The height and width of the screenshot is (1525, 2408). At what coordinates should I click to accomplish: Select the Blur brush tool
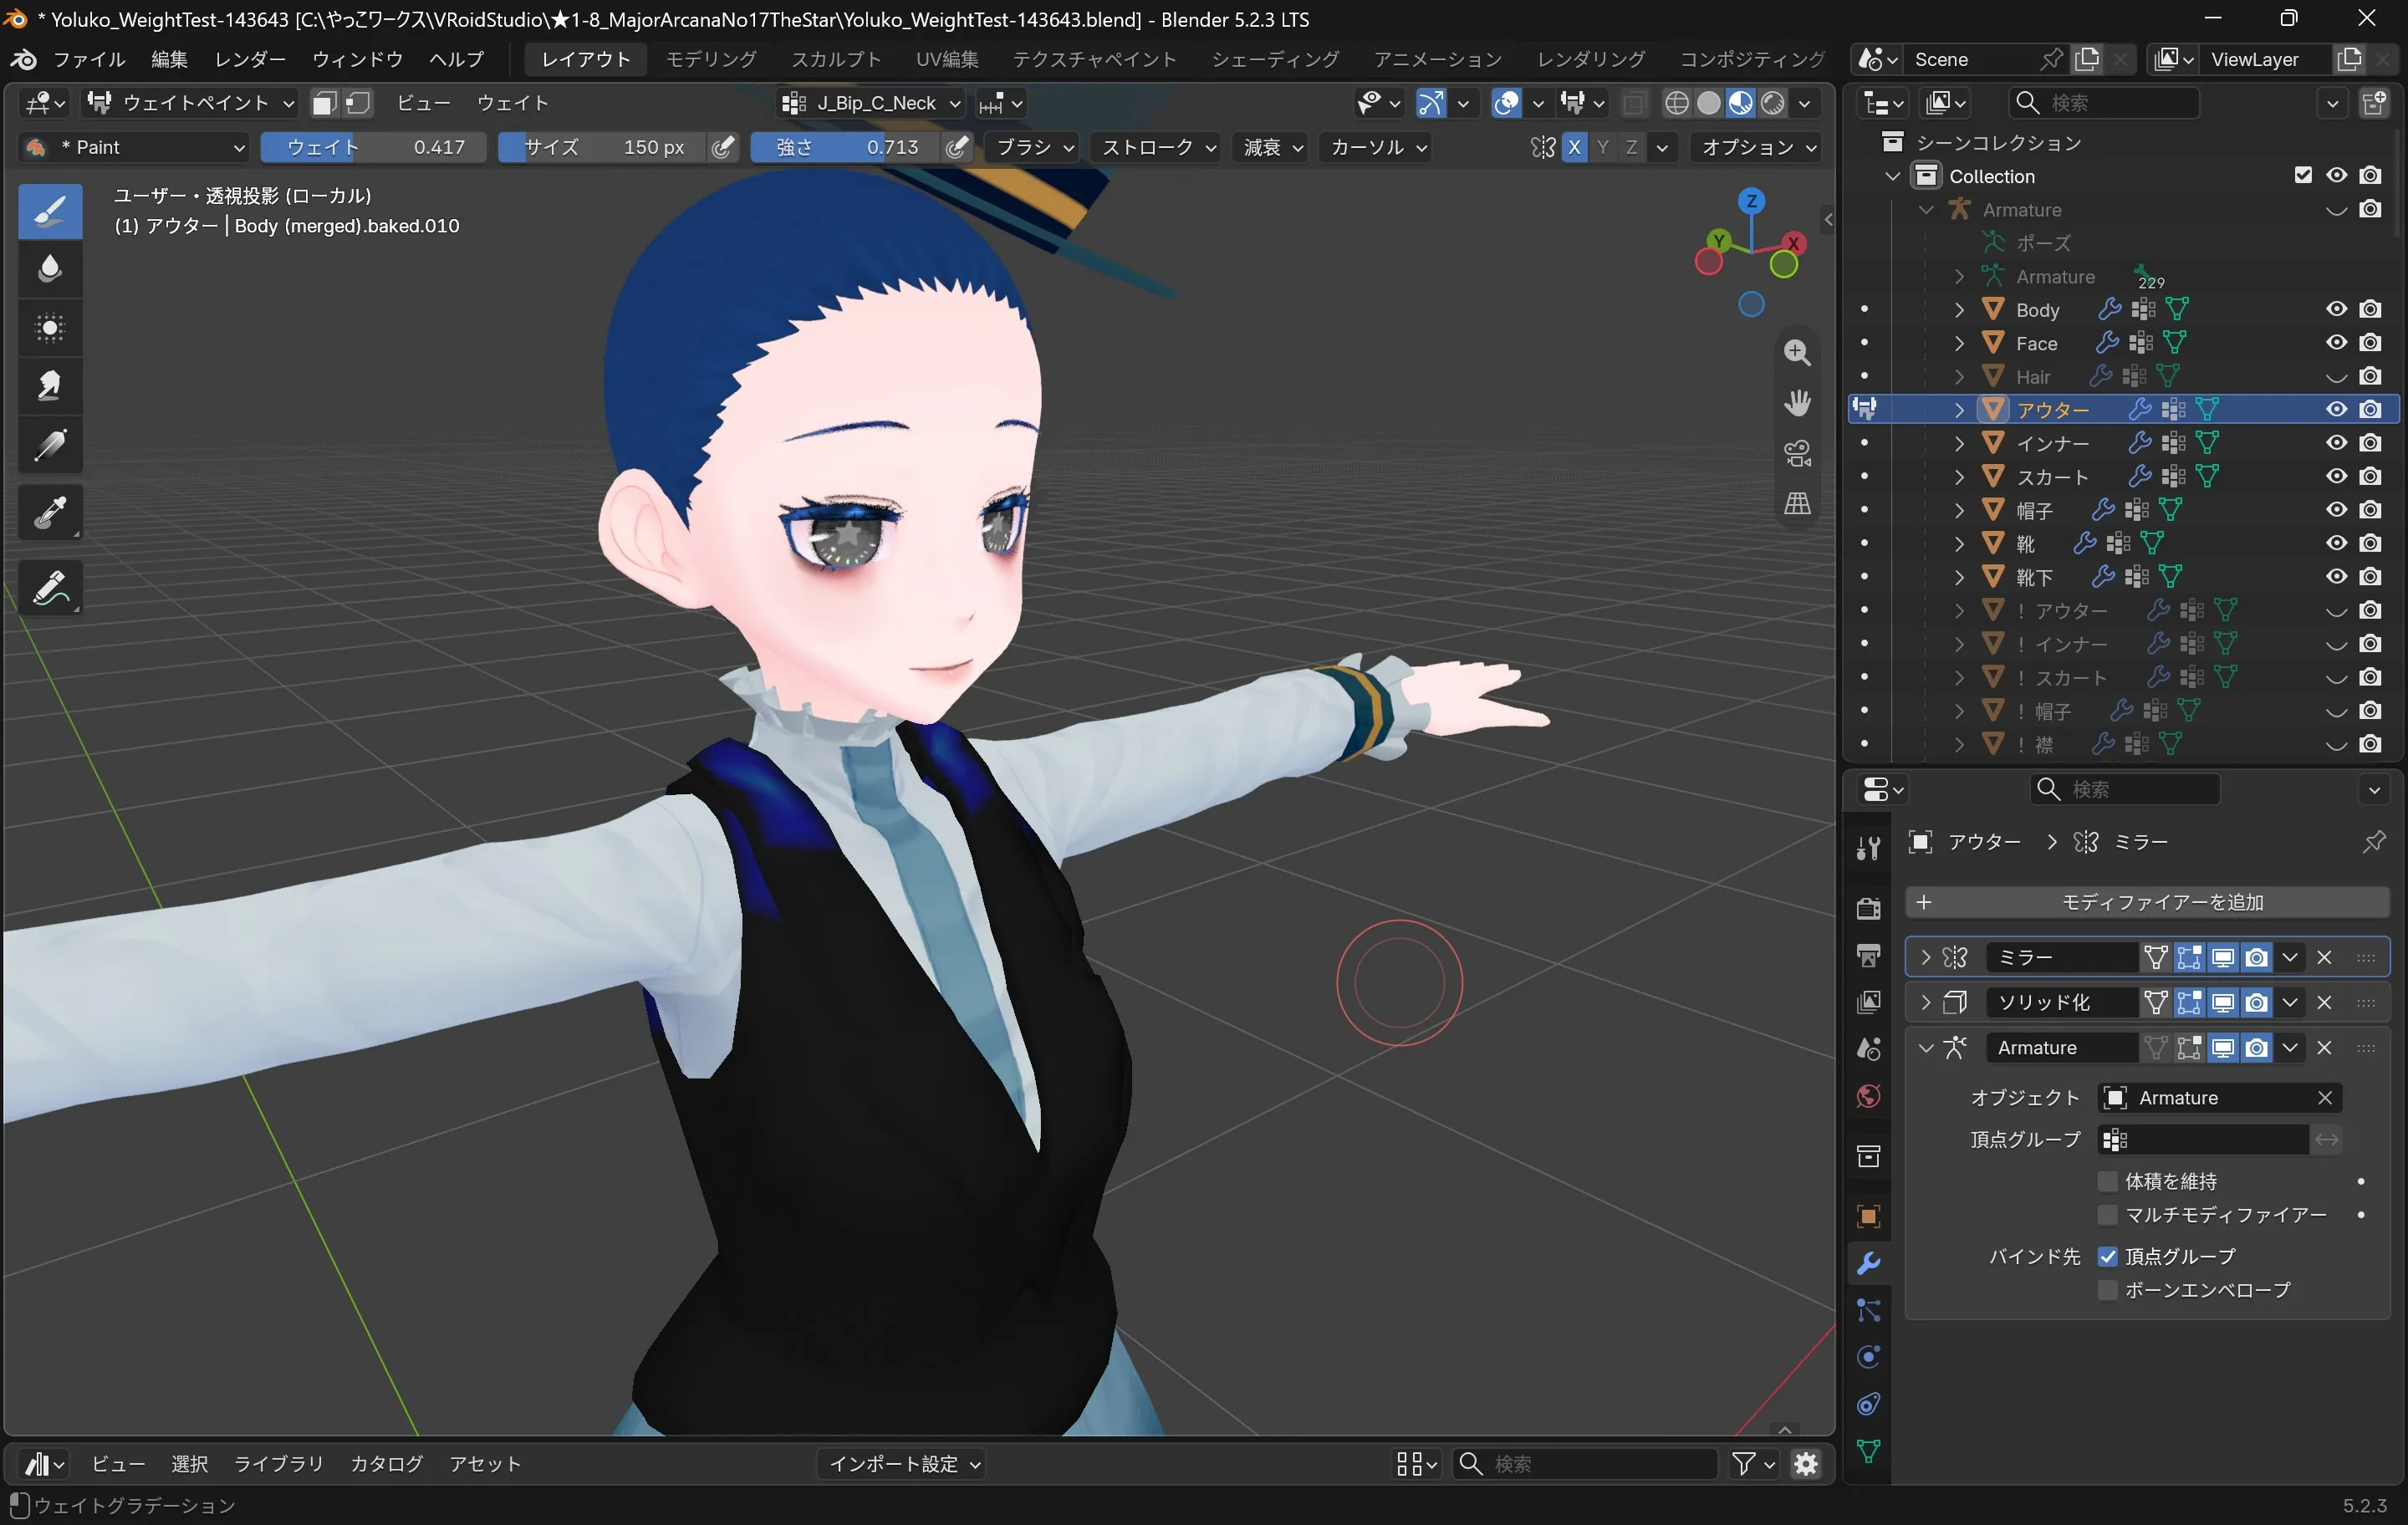click(50, 269)
